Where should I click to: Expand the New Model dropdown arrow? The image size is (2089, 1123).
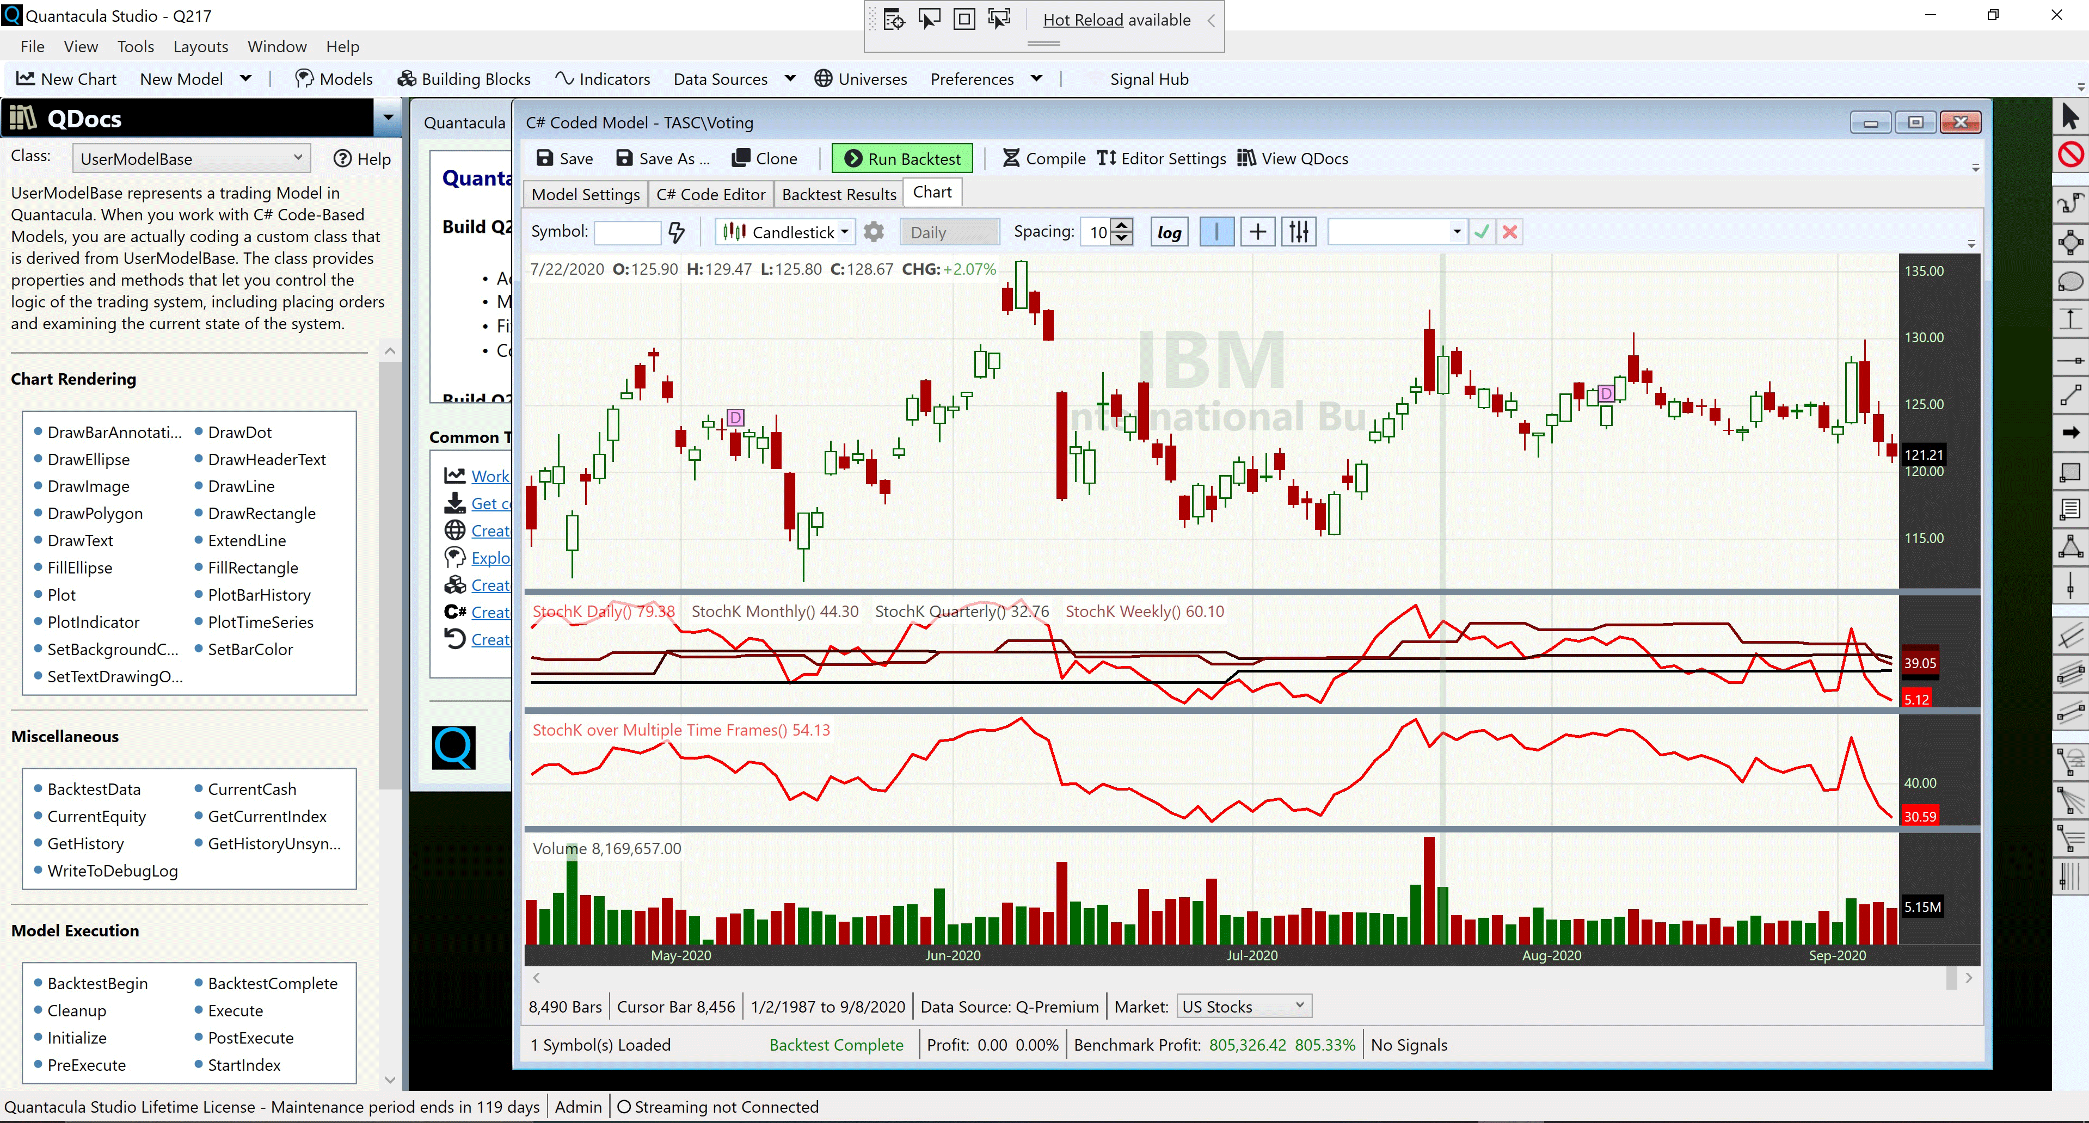pos(245,79)
